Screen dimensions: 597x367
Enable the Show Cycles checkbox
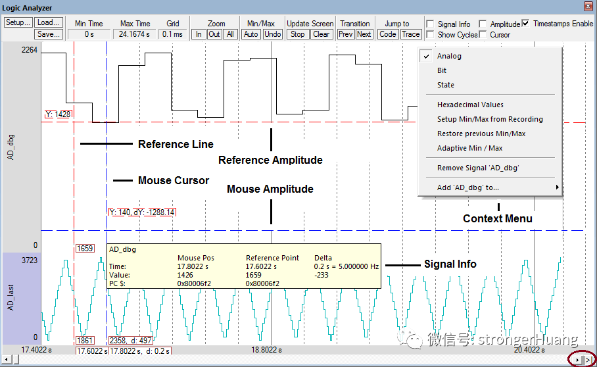[430, 35]
